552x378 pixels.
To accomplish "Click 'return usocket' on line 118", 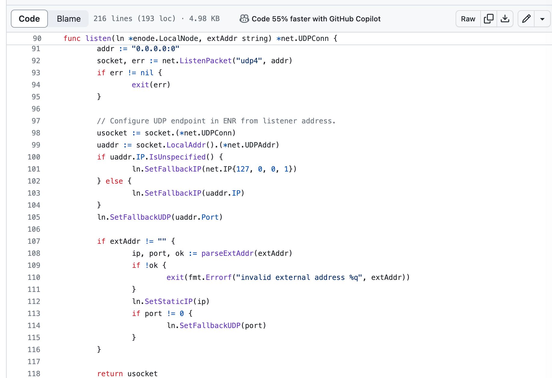I will click(x=127, y=374).
